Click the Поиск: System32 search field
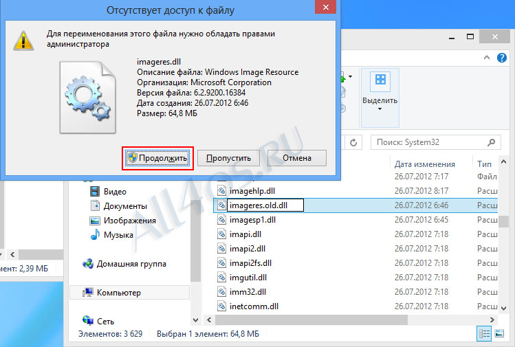The image size is (515, 347). tap(435, 142)
